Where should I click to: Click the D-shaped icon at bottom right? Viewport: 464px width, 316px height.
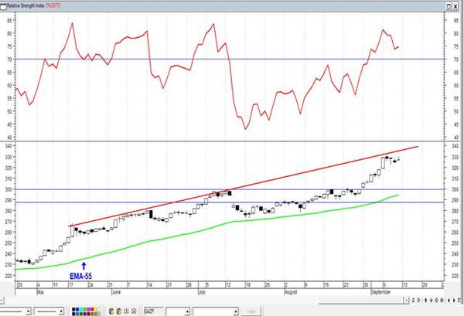click(418, 301)
